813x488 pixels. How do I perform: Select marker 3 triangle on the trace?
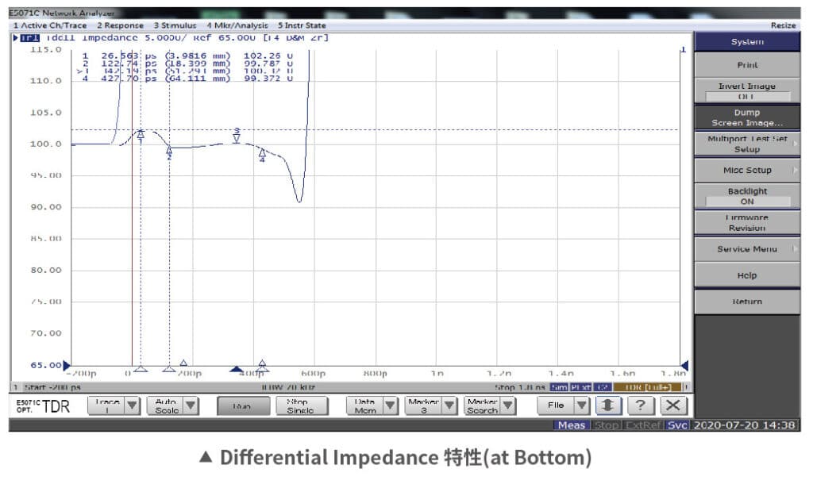[x=237, y=138]
